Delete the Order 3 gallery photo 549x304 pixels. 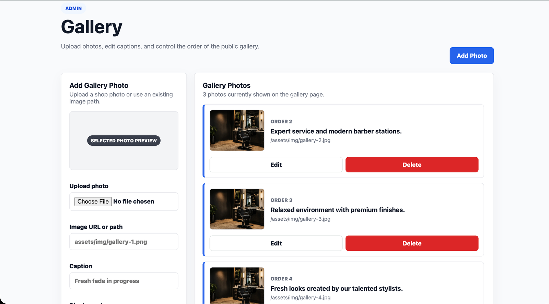[x=412, y=243]
